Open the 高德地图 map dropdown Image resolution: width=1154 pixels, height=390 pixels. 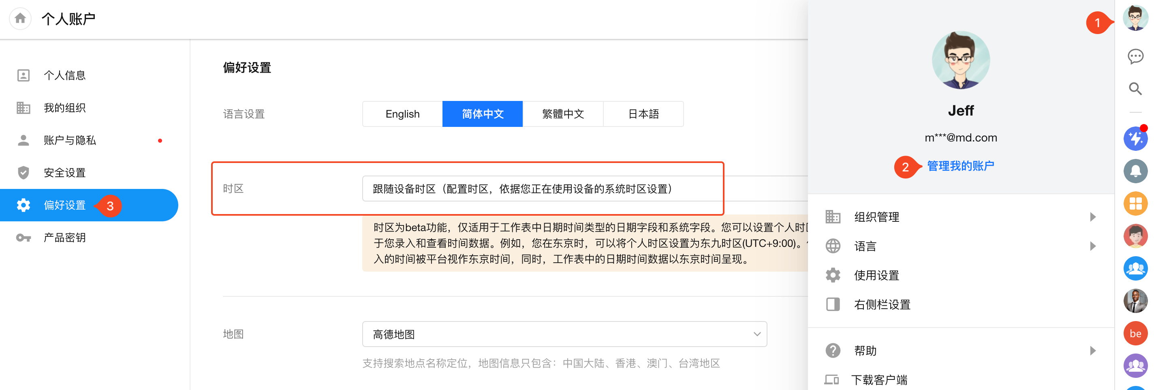click(x=564, y=334)
